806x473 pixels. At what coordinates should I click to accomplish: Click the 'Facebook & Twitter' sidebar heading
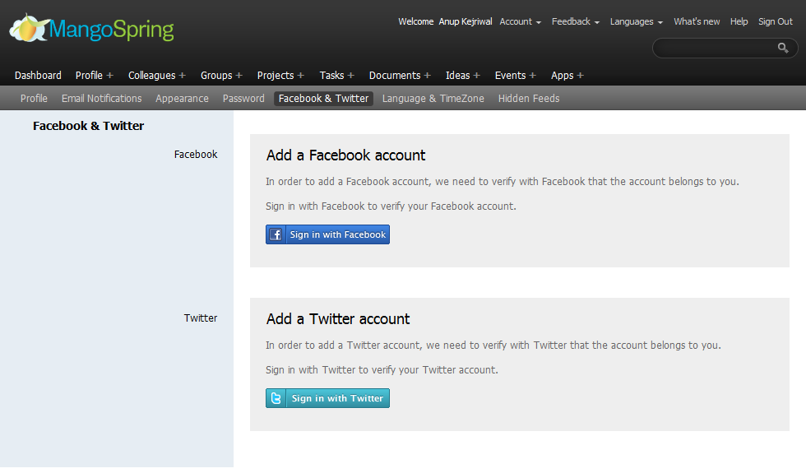[x=89, y=126]
